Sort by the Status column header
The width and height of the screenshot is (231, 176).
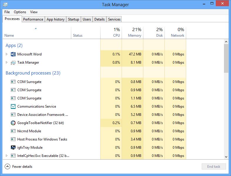coord(86,33)
